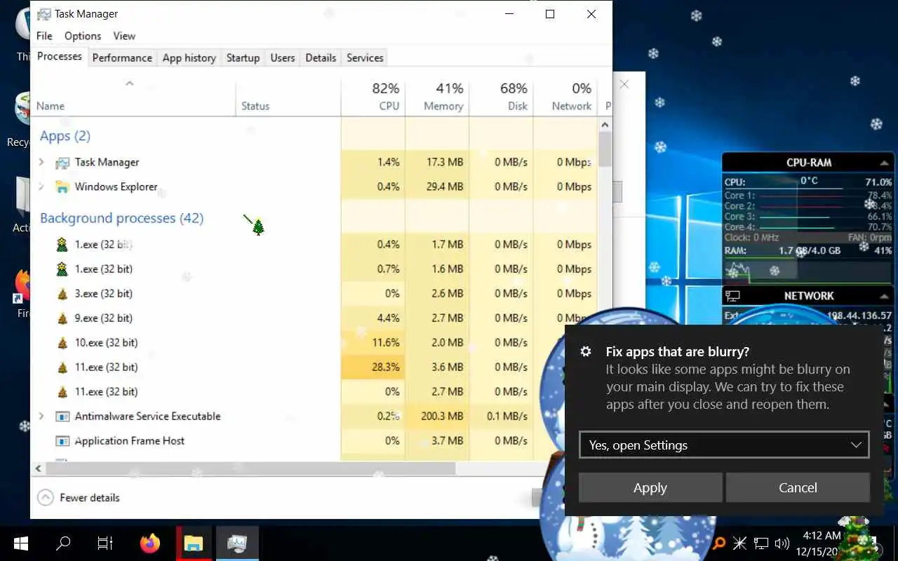Click the 3.exe process icon
Screen dimensions: 898x561
[62, 294]
